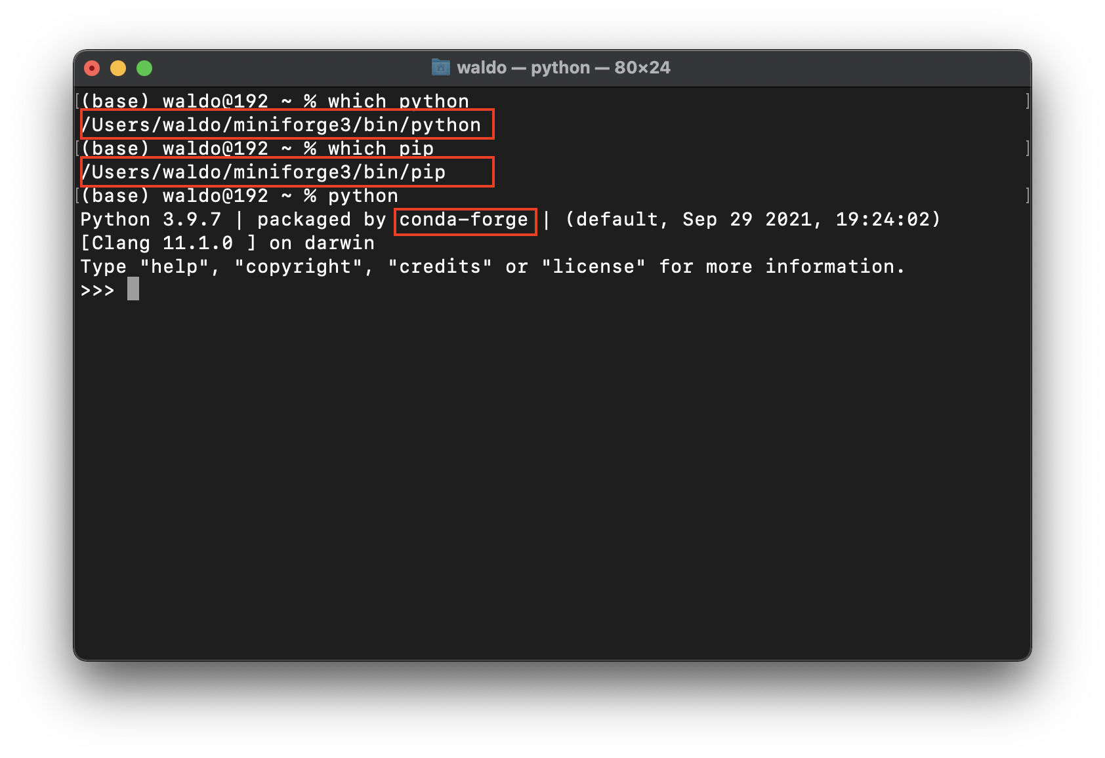Click the >>> Python prompt
Viewport: 1105px width, 758px height.
[x=97, y=289]
